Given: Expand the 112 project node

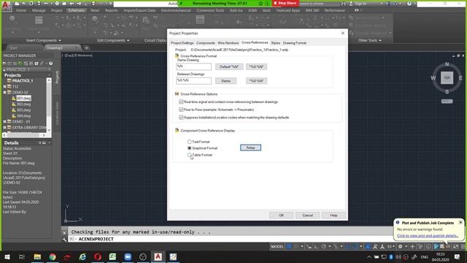Looking at the screenshot, I should coord(4,86).
